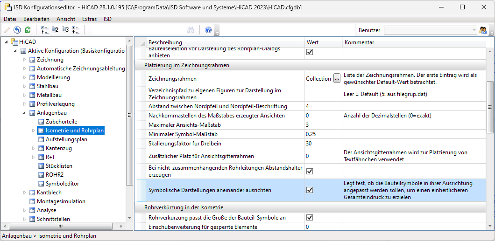Screen dimensions: 495x241
Task: Toggle the Abstandshalter erzeugen checkbox
Action: (309, 171)
